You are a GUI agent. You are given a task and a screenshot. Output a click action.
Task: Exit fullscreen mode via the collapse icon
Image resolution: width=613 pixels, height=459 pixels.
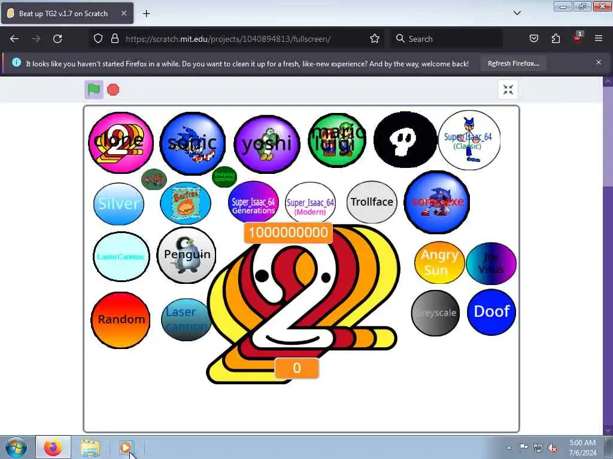(x=508, y=90)
